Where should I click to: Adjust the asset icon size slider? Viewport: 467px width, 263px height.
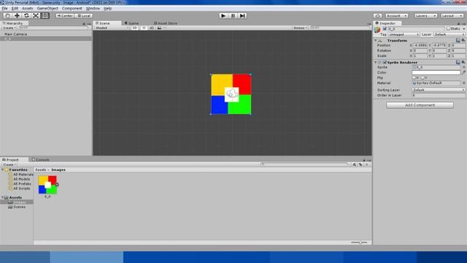pyautogui.click(x=360, y=243)
